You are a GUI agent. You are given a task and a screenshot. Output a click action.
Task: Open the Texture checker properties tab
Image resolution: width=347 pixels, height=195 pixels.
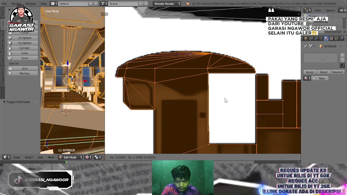(x=331, y=38)
